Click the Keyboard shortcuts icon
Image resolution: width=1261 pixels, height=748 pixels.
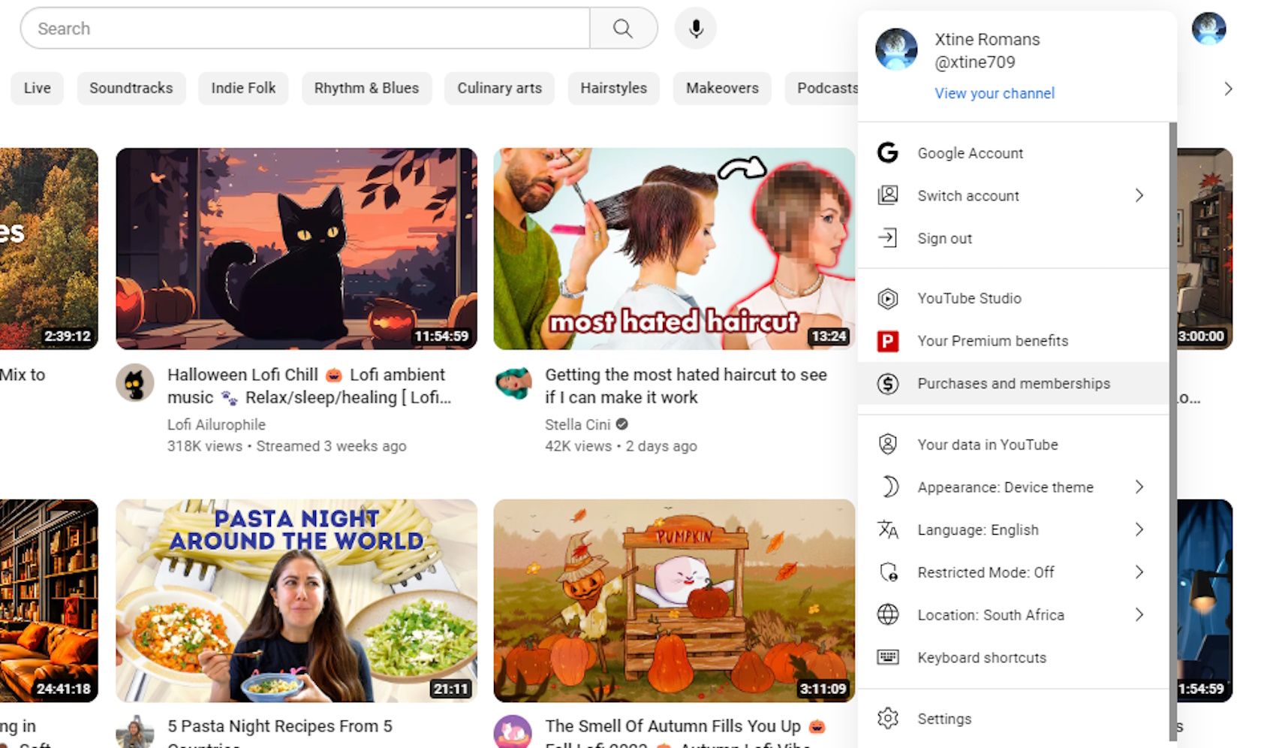[x=888, y=658]
